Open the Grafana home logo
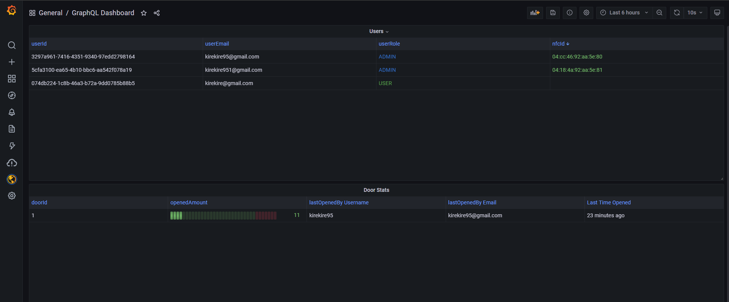729x302 pixels. tap(12, 11)
